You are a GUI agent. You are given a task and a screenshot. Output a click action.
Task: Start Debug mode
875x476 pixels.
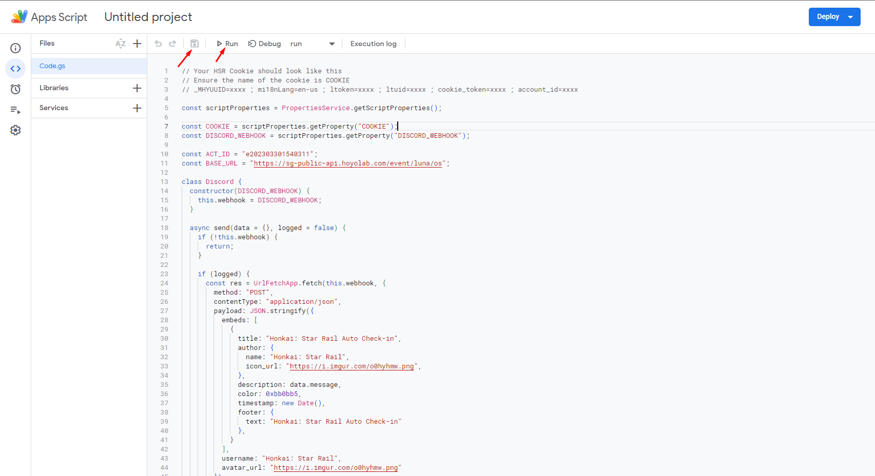[265, 44]
